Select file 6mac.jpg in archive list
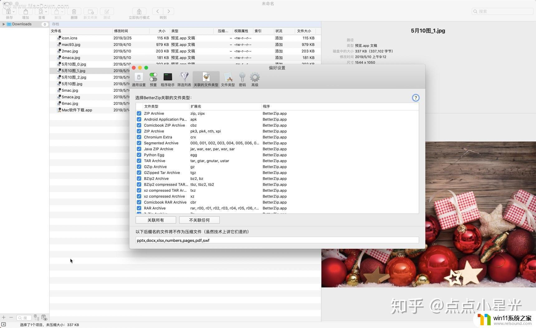Screen dimensions: 536x328 click(90, 104)
